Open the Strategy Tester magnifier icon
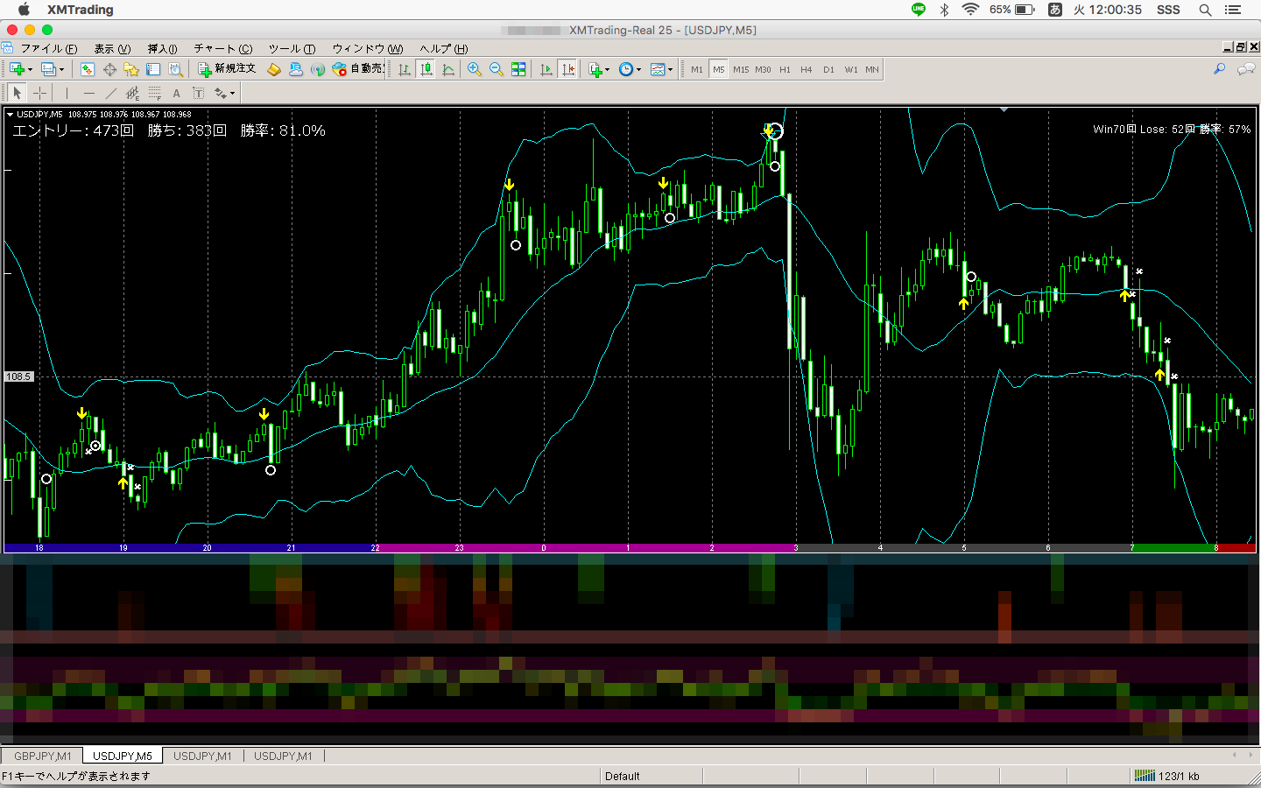This screenshot has height=788, width=1261. tap(175, 69)
